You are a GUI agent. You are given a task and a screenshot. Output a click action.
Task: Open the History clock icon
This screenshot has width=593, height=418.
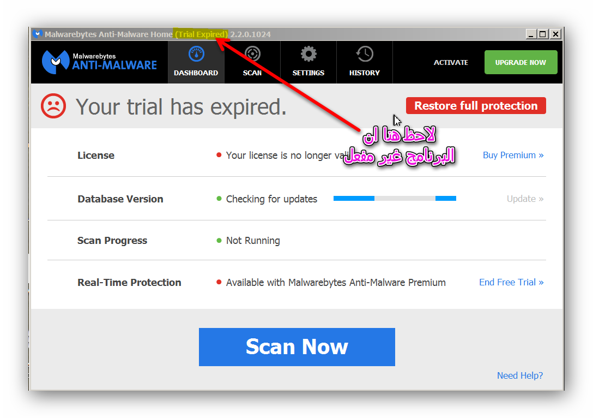(x=365, y=54)
